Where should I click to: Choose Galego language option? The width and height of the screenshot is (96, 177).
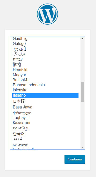[x=45, y=44]
